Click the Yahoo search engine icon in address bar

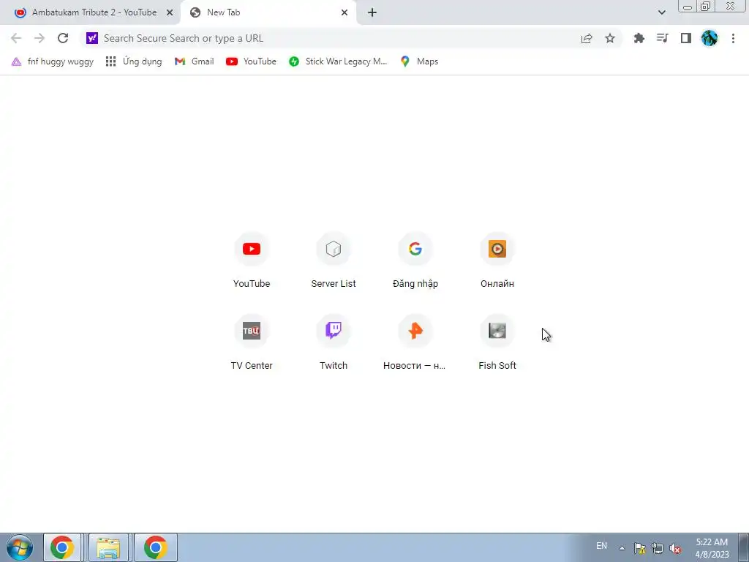pyautogui.click(x=92, y=38)
